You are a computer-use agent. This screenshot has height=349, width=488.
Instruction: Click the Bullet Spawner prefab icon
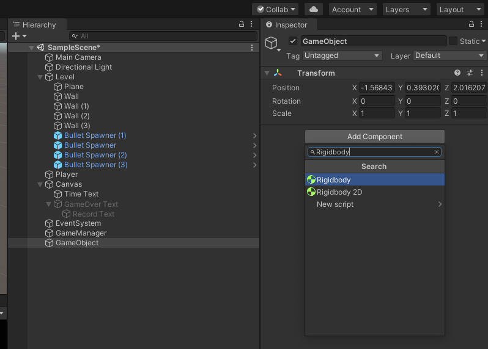pos(58,145)
